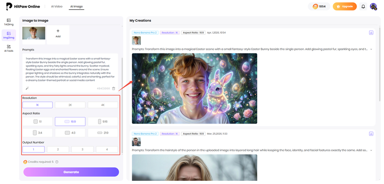The width and height of the screenshot is (384, 184).
Task: Click the orange Upgrade button
Action: click(344, 7)
